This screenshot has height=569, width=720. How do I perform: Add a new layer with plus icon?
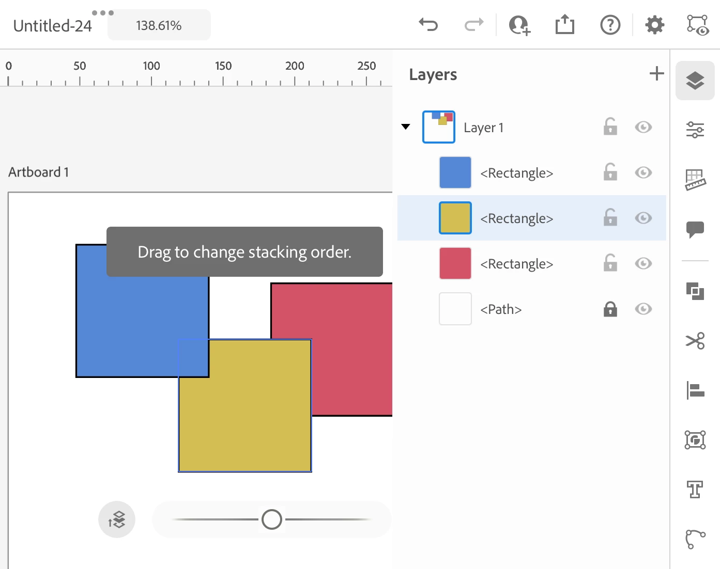[x=656, y=74]
